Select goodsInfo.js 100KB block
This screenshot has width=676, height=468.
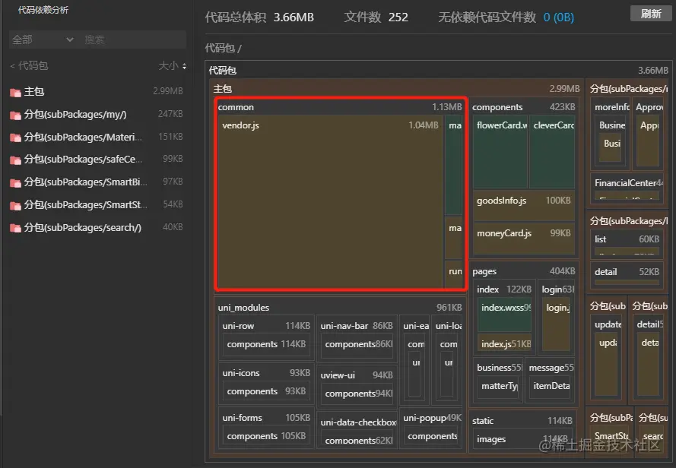click(524, 204)
